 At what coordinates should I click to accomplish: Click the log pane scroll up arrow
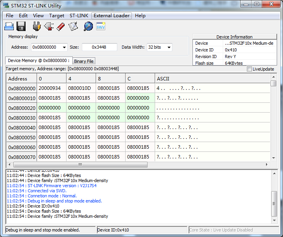[274, 174]
